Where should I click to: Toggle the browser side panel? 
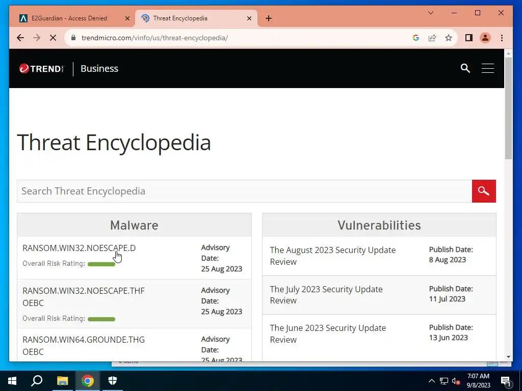469,38
